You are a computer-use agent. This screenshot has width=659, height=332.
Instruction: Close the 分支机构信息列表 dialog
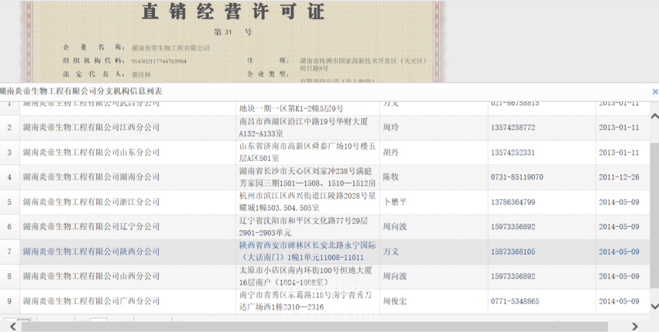pos(655,91)
